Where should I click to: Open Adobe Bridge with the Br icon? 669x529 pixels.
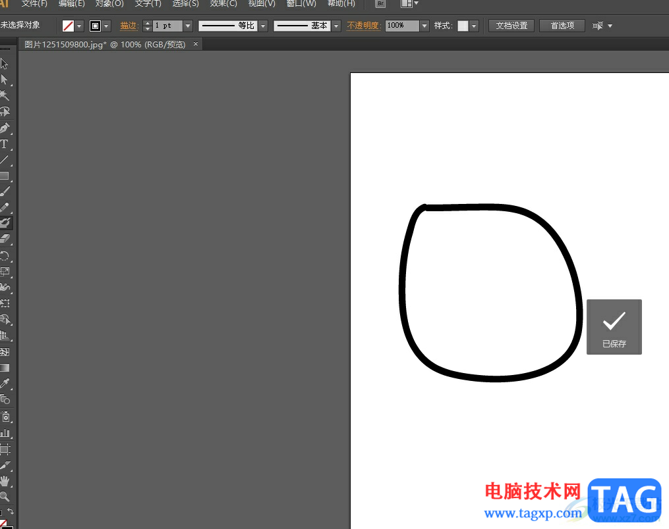pyautogui.click(x=381, y=3)
